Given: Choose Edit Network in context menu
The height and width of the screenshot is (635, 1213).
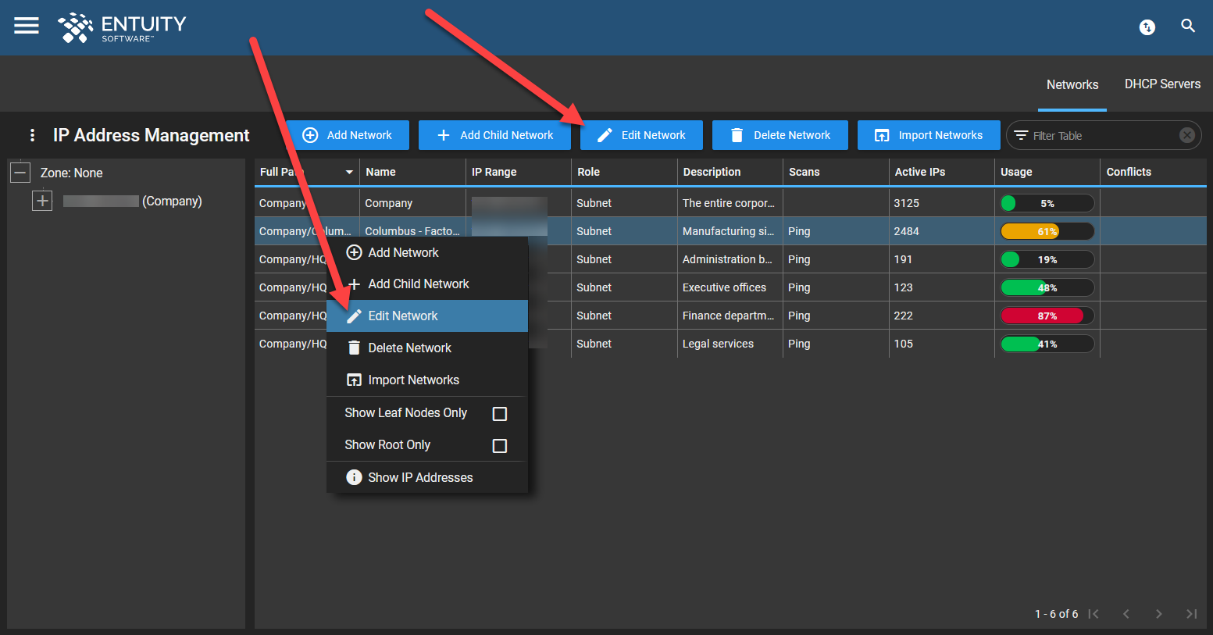Looking at the screenshot, I should coord(427,316).
